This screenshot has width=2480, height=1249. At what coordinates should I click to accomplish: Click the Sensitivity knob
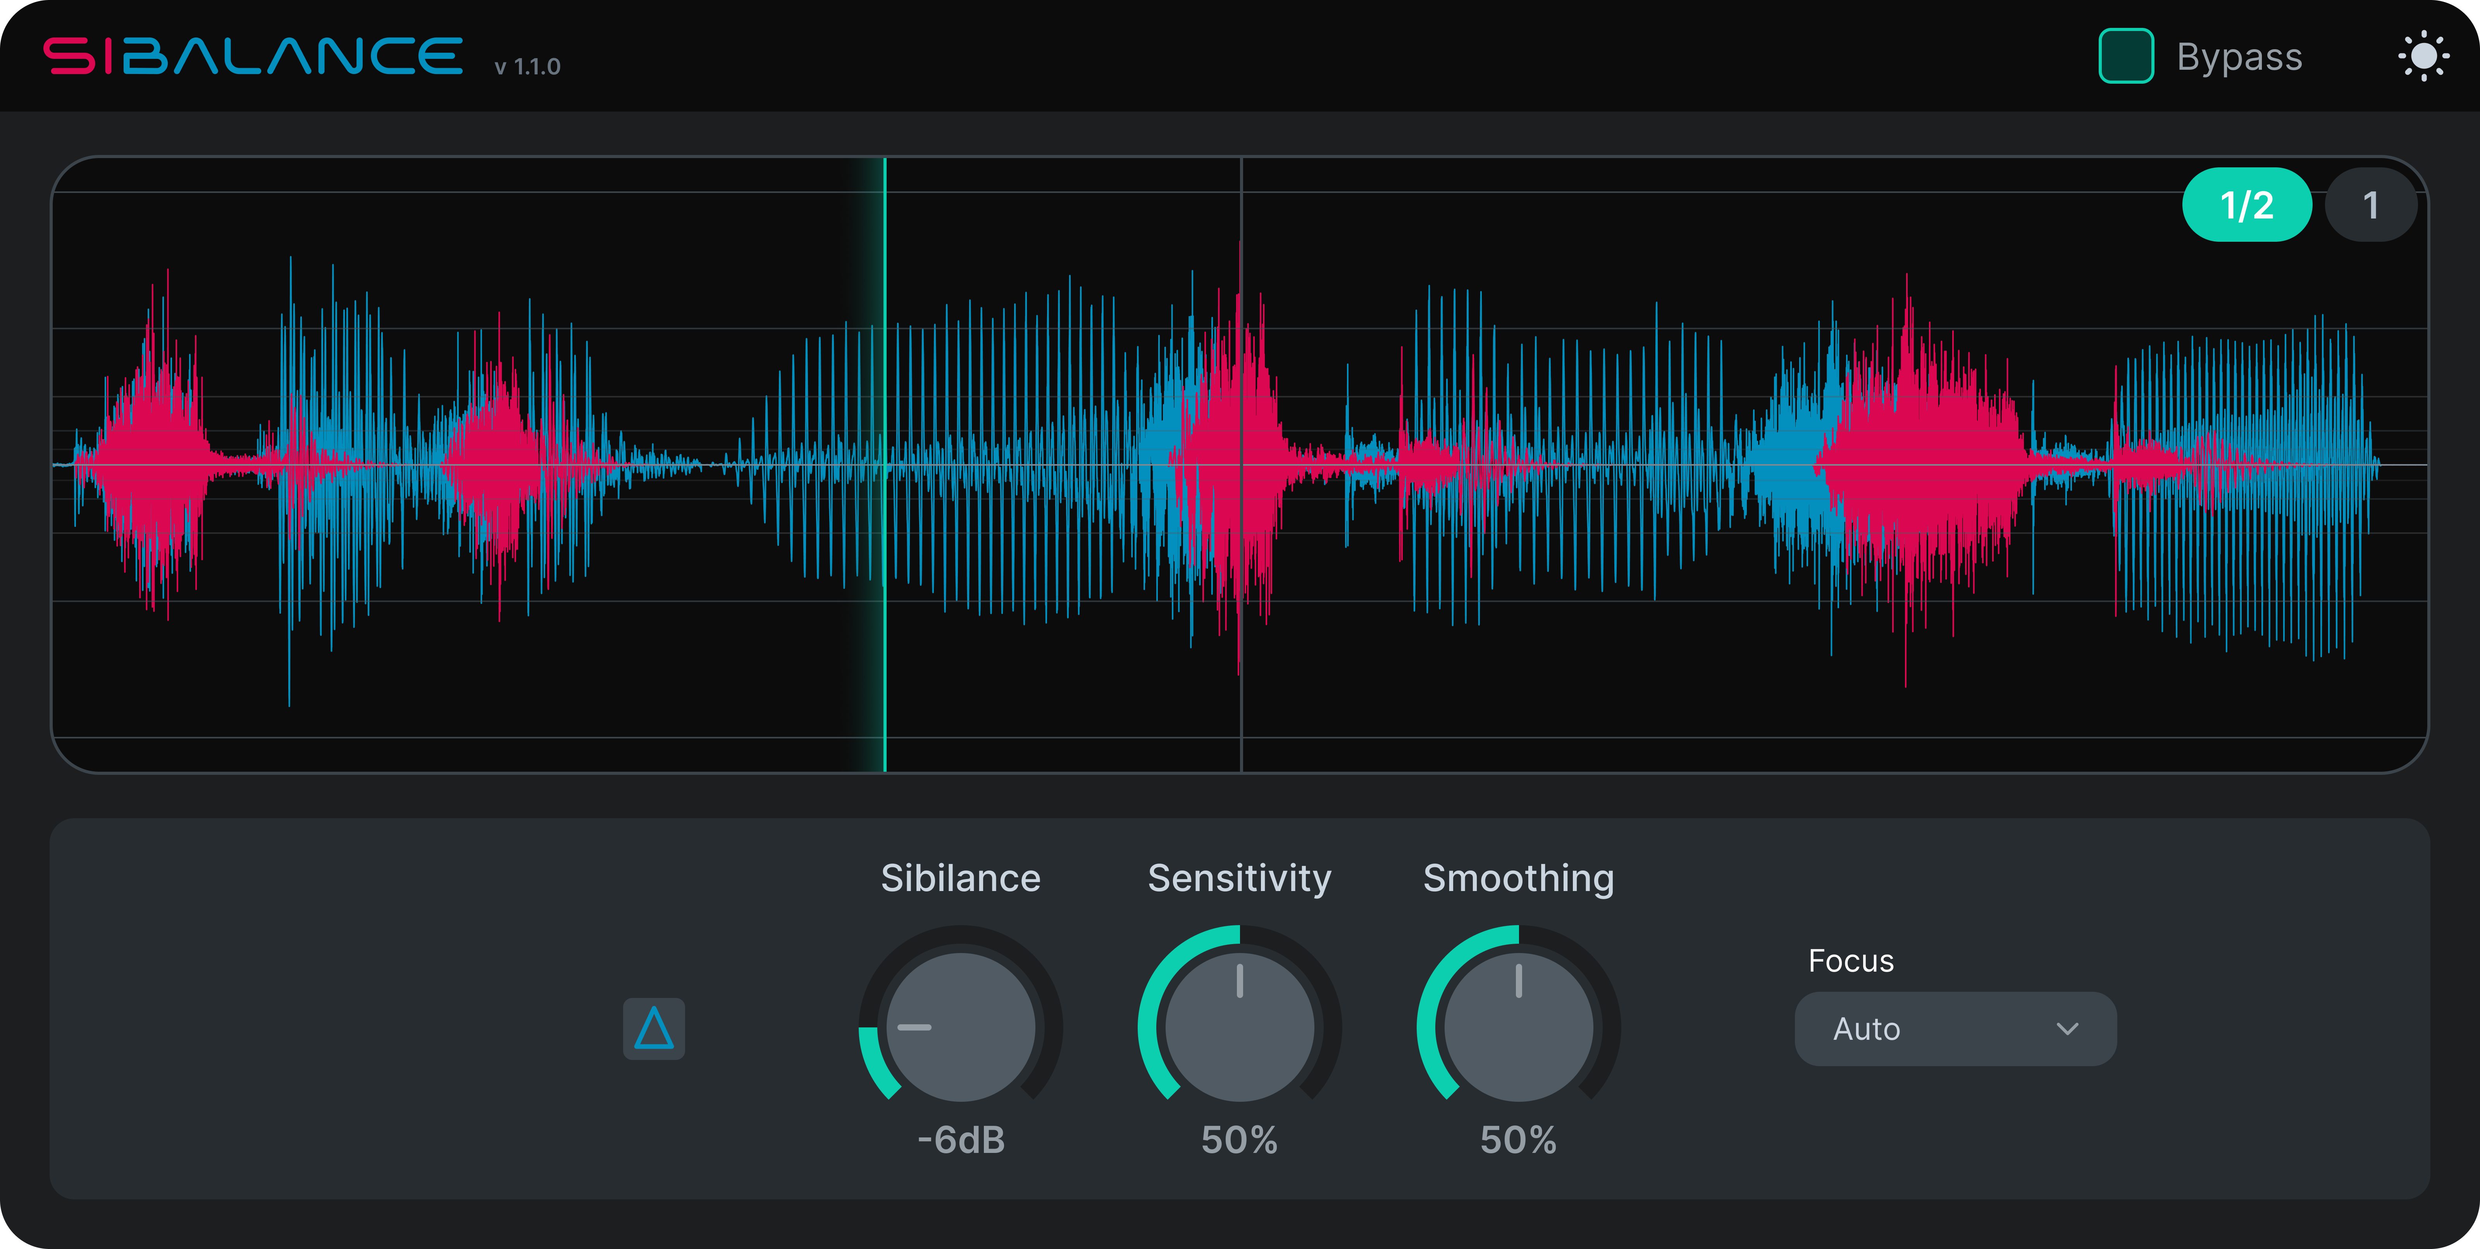(x=1240, y=1027)
